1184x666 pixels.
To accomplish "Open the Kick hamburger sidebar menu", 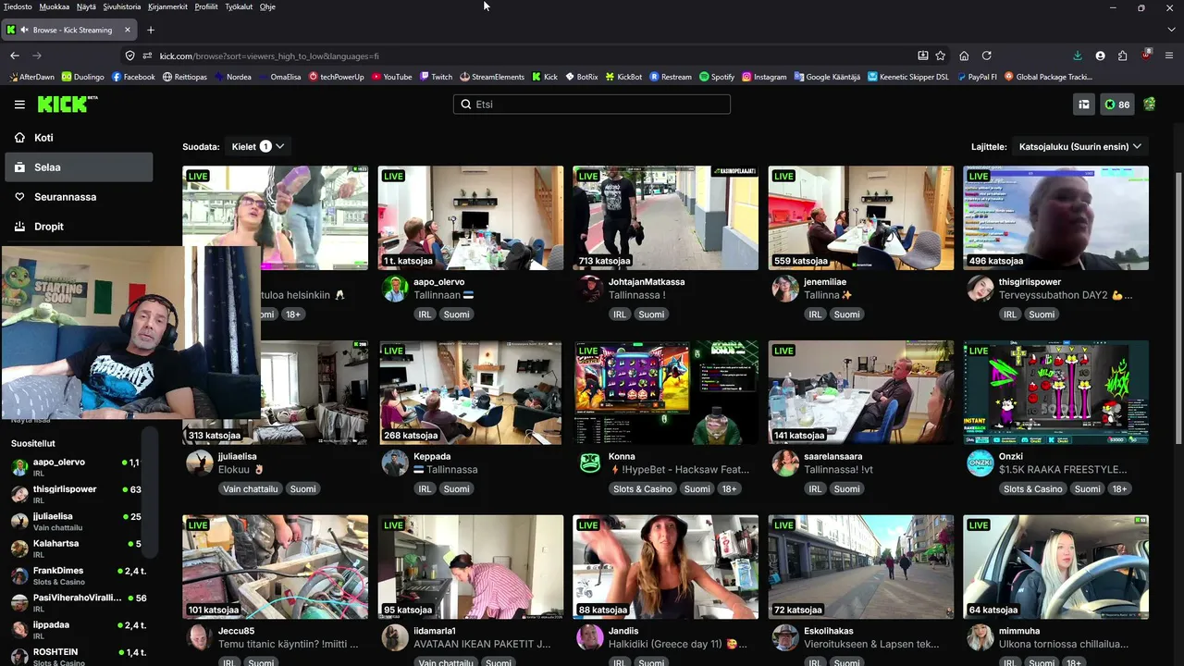I will pos(19,105).
